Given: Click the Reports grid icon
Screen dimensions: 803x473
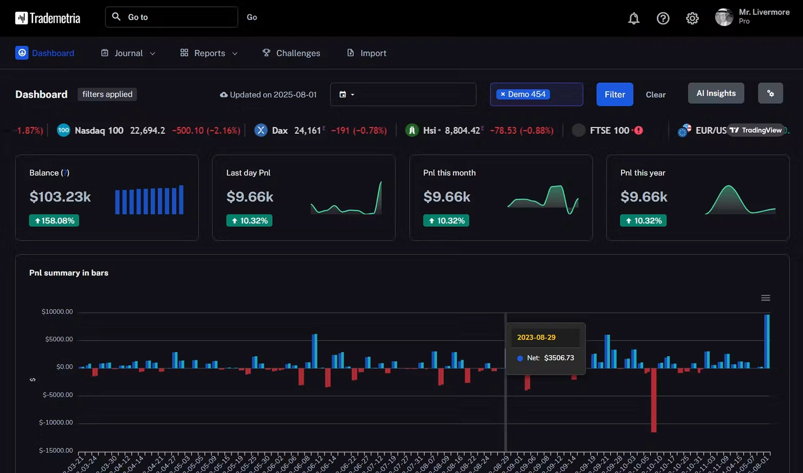Looking at the screenshot, I should tap(184, 53).
